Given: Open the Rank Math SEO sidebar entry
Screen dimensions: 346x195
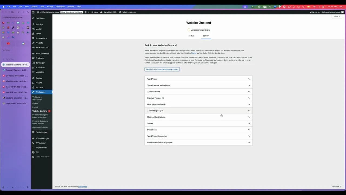Looking at the screenshot, I should click(42, 47).
